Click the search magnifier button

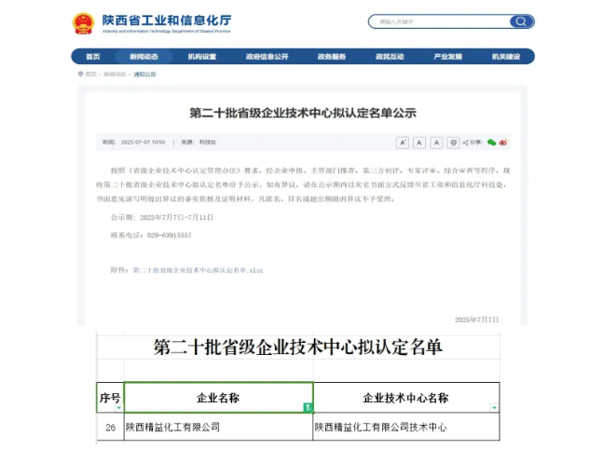(521, 21)
